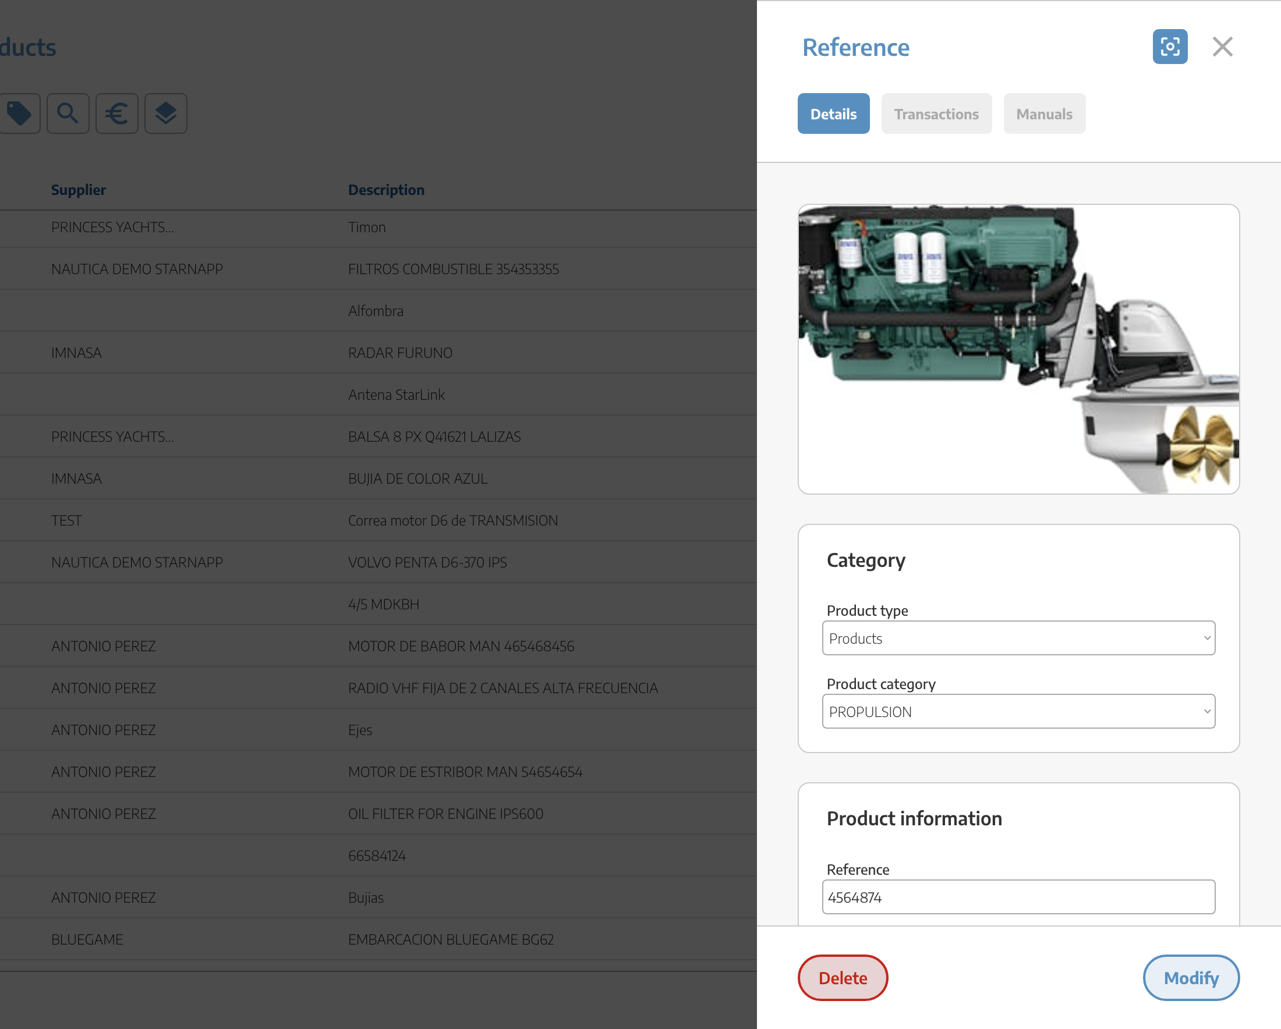Select the 66584124 row

[378, 856]
